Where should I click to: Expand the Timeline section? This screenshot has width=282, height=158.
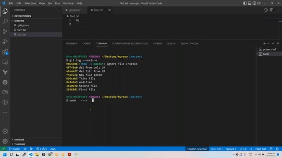36,144
